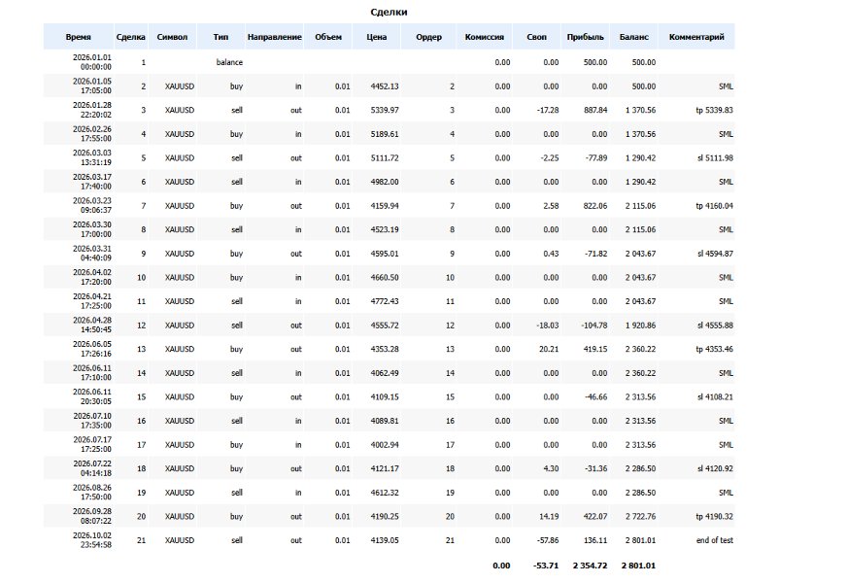Click the Время column header
847x583 pixels.
click(79, 37)
